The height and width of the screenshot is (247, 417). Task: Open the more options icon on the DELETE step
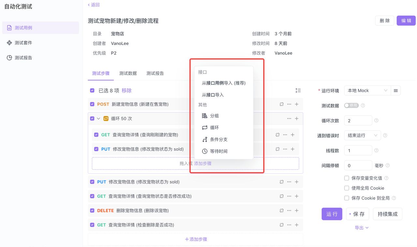[289, 210]
